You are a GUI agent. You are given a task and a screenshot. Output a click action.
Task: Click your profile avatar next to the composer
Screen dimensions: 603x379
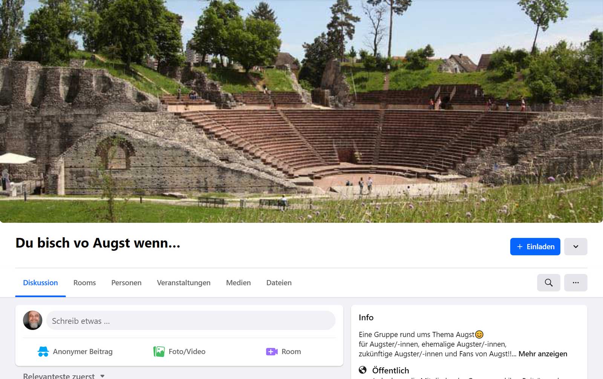(x=32, y=321)
